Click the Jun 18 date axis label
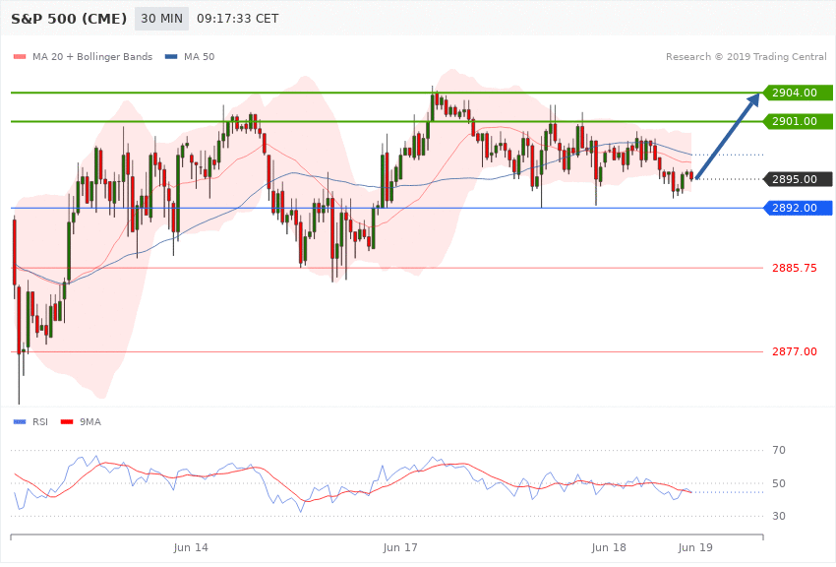Image resolution: width=836 pixels, height=567 pixels. tap(609, 547)
